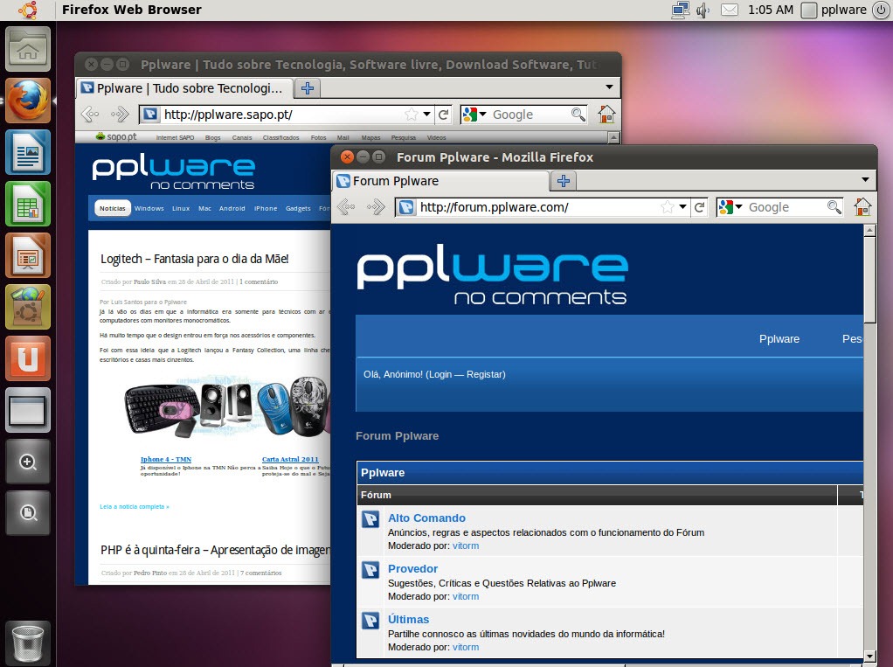The width and height of the screenshot is (893, 667).
Task: Open the iPhone category on the Pplware site
Action: [x=266, y=208]
